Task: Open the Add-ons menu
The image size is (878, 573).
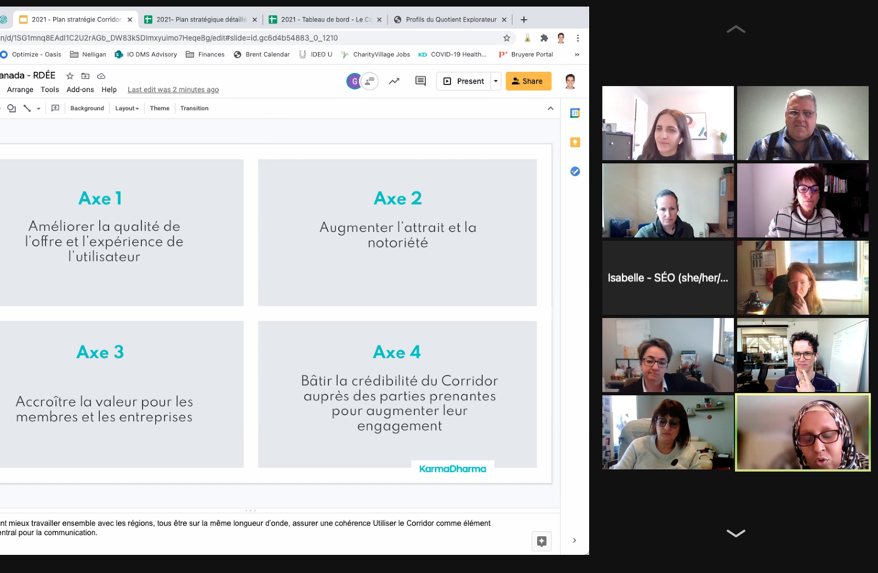Action: (x=80, y=90)
